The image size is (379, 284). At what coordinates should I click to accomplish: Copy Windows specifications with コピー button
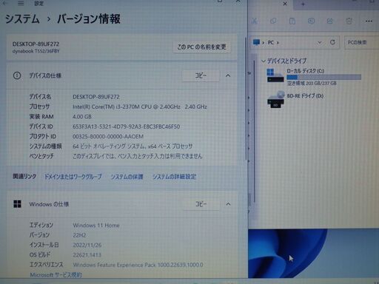point(201,204)
